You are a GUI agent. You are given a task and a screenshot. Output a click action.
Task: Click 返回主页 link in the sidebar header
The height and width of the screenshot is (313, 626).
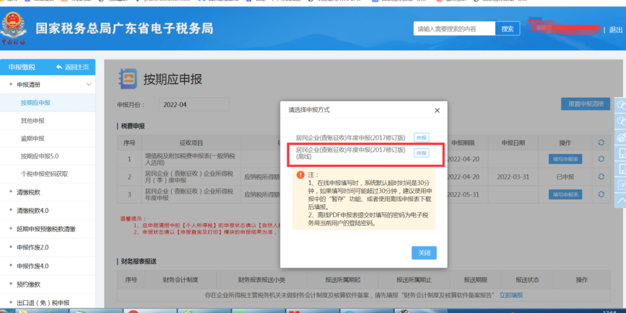pos(72,67)
